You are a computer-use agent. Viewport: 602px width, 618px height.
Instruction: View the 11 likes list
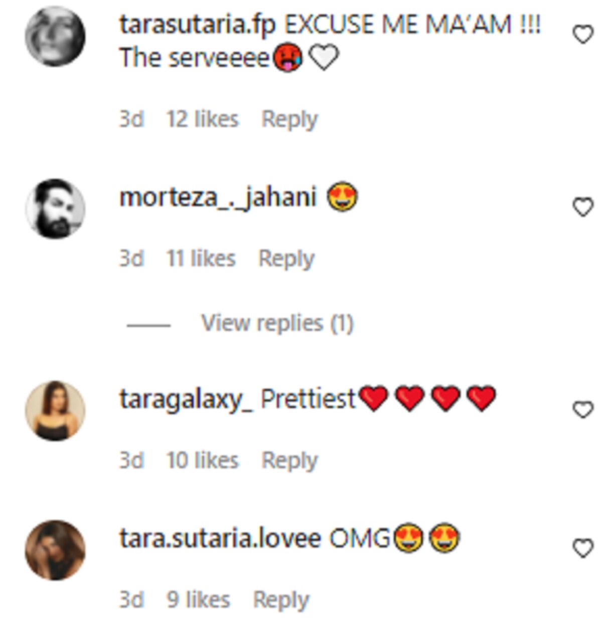(201, 259)
